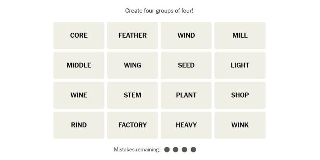Pick the RIND tile

(79, 125)
